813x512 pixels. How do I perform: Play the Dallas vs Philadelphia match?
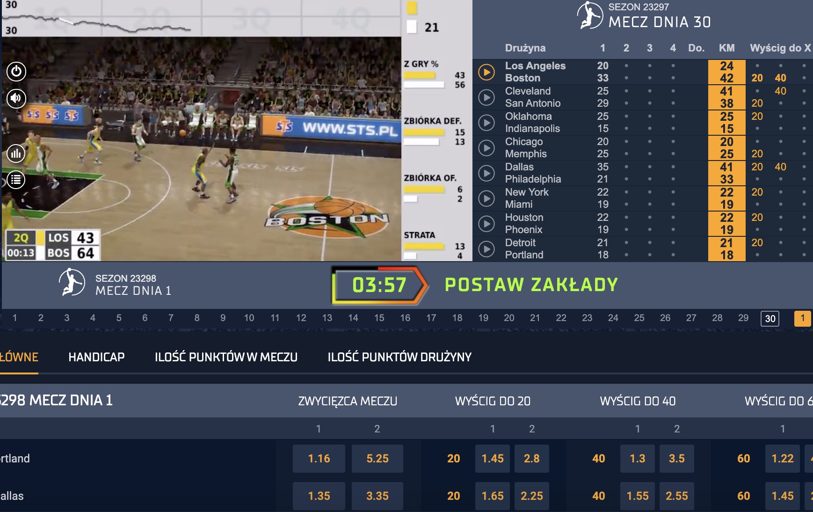coord(486,173)
